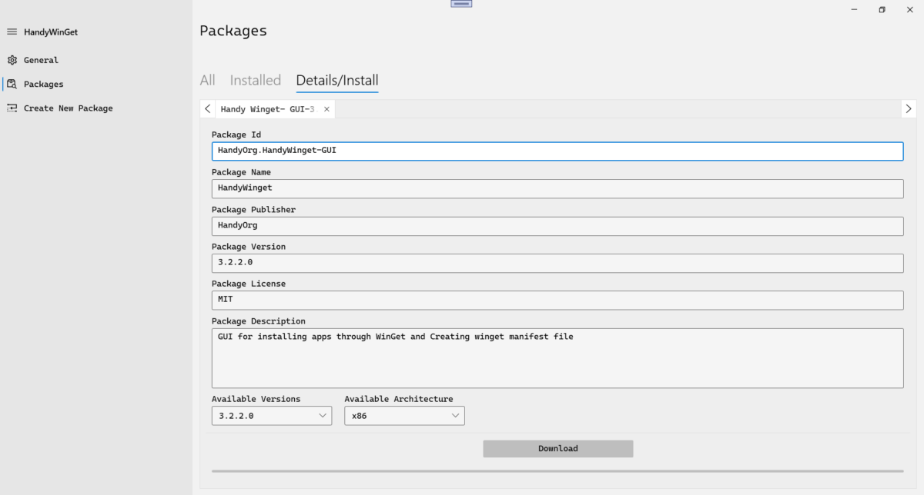This screenshot has height=495, width=924.
Task: Click the Download button
Action: tap(558, 449)
